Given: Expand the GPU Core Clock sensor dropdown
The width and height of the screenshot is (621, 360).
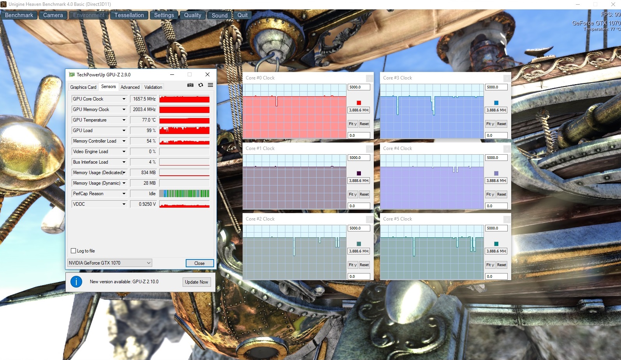Looking at the screenshot, I should (124, 99).
